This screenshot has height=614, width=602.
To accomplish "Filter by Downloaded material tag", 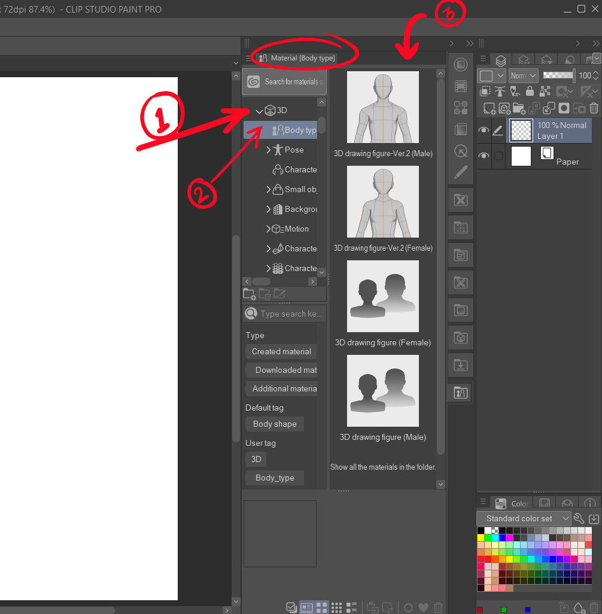I will point(281,370).
